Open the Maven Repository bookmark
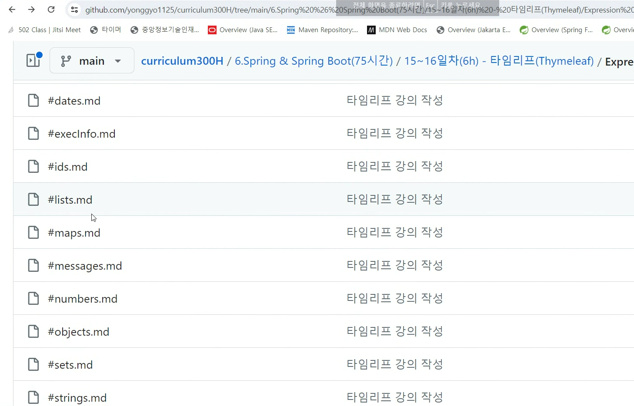This screenshot has height=406, width=634. tap(322, 30)
